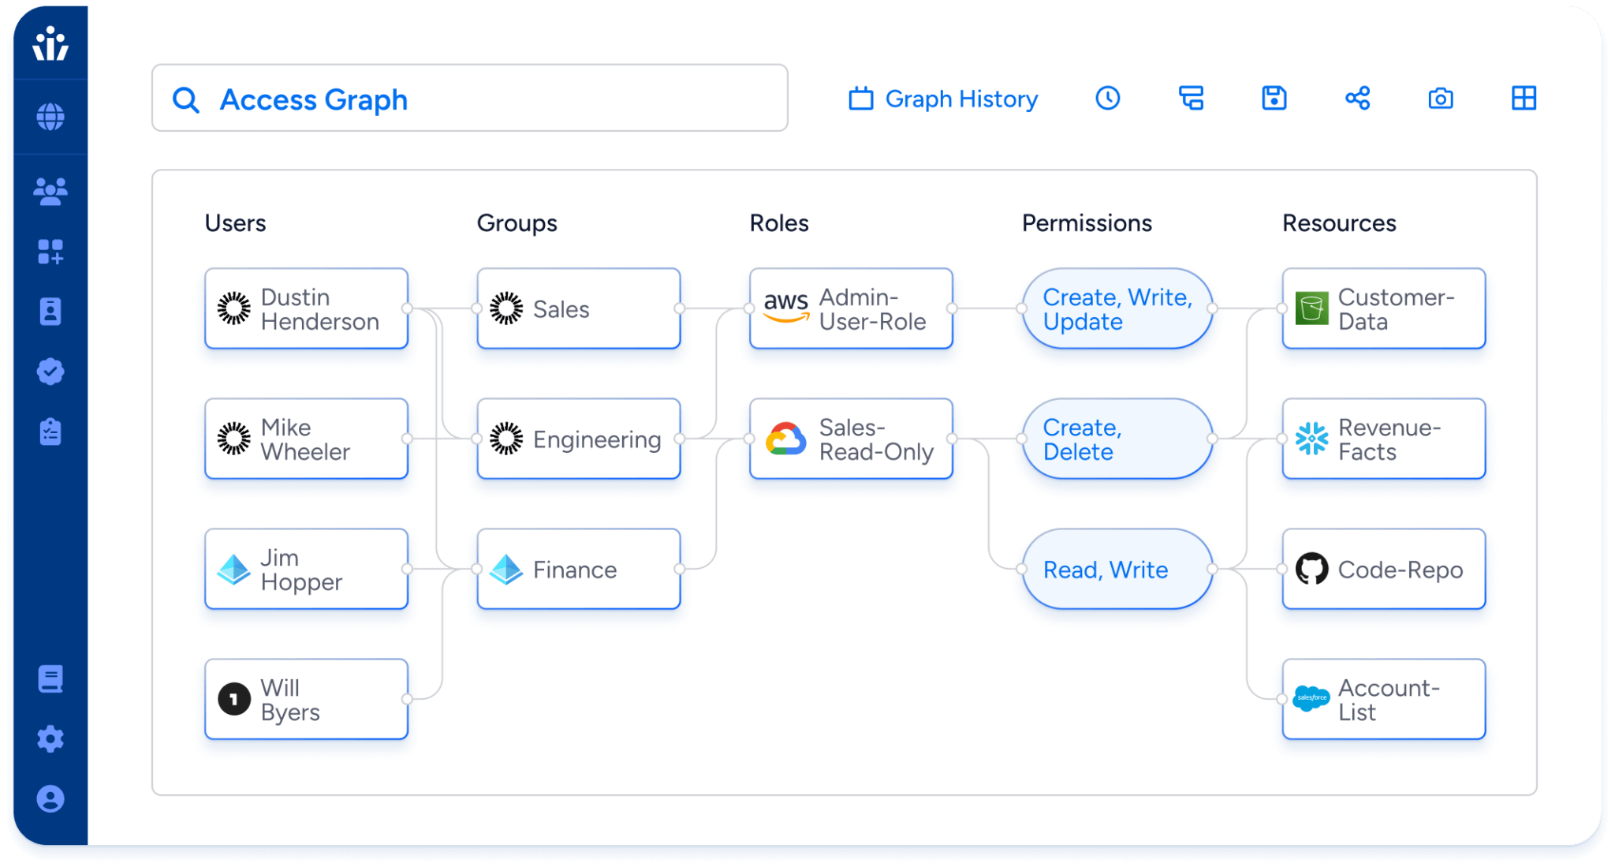The image size is (1615, 867).
Task: Take a snapshot with the camera icon
Action: [x=1441, y=99]
